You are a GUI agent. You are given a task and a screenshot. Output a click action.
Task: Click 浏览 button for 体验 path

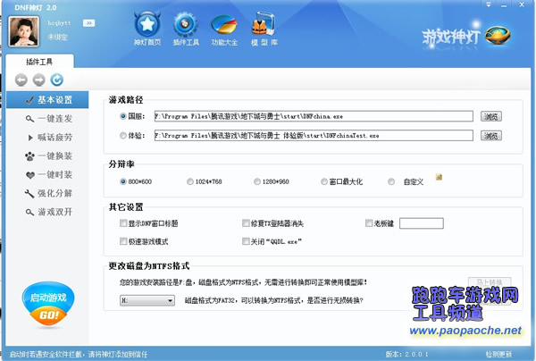pyautogui.click(x=491, y=136)
